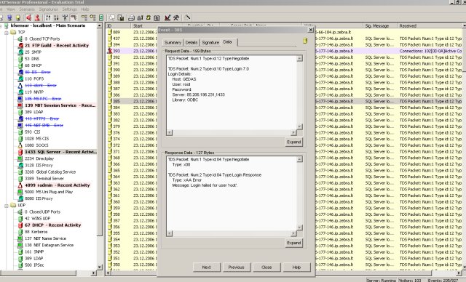
Task: Open the Signatures menu
Action: coord(49,9)
